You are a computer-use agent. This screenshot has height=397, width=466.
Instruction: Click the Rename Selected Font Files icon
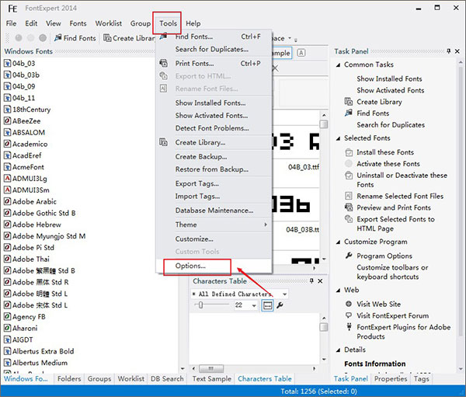click(349, 196)
